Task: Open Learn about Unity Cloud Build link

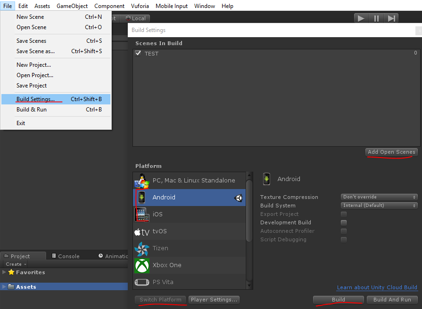Action: pyautogui.click(x=377, y=287)
